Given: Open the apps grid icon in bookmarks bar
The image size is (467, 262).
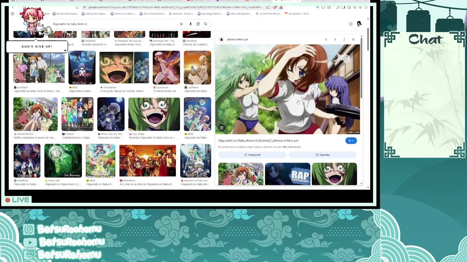Looking at the screenshot, I should [12, 14].
